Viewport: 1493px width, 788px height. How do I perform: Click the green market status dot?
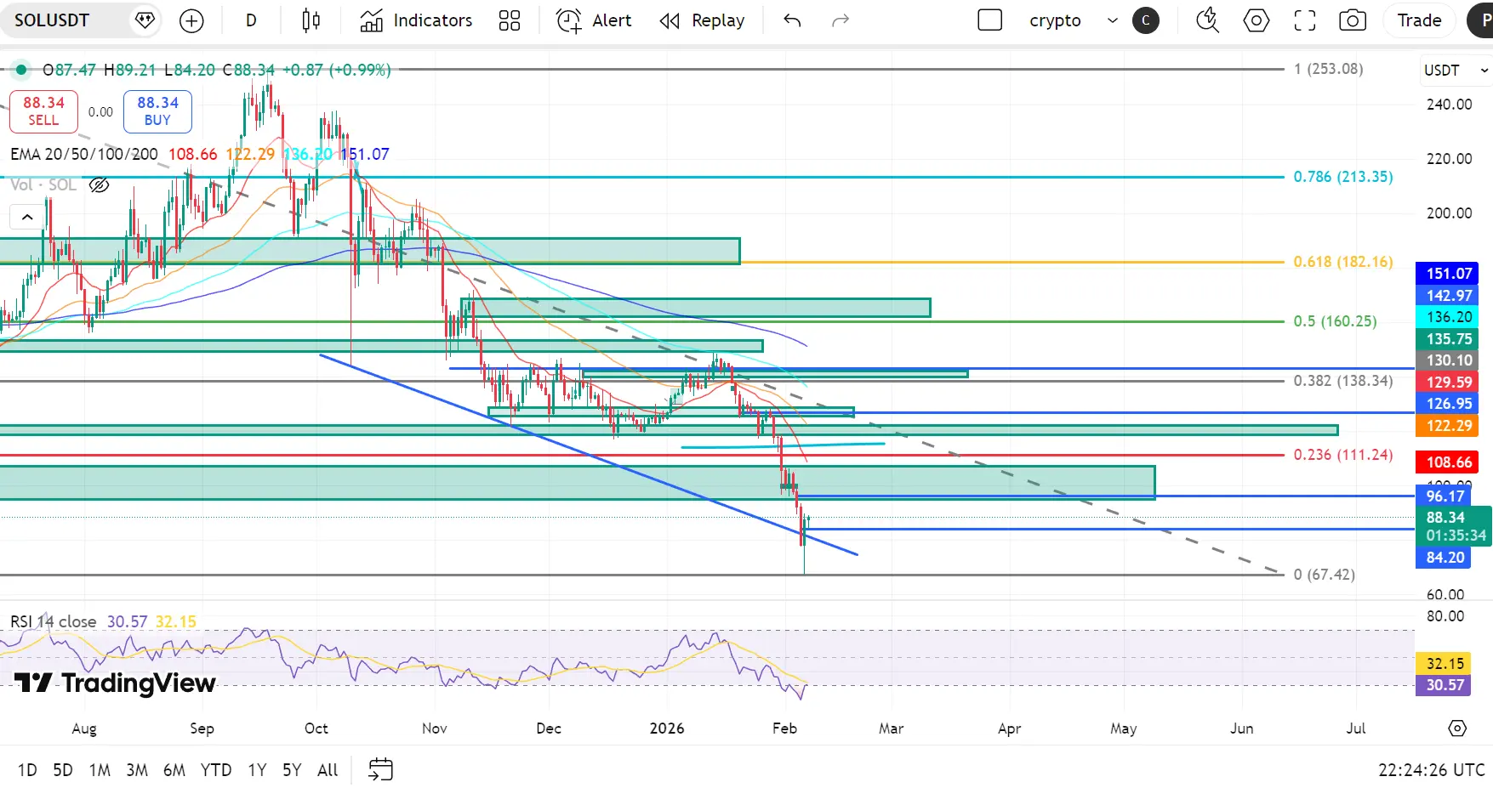pyautogui.click(x=21, y=70)
